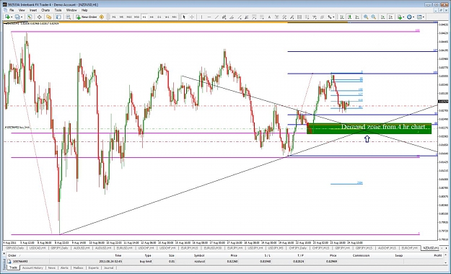Enable the D1 timeframe
Viewport: 451px width, 274px height.
tap(159, 17)
